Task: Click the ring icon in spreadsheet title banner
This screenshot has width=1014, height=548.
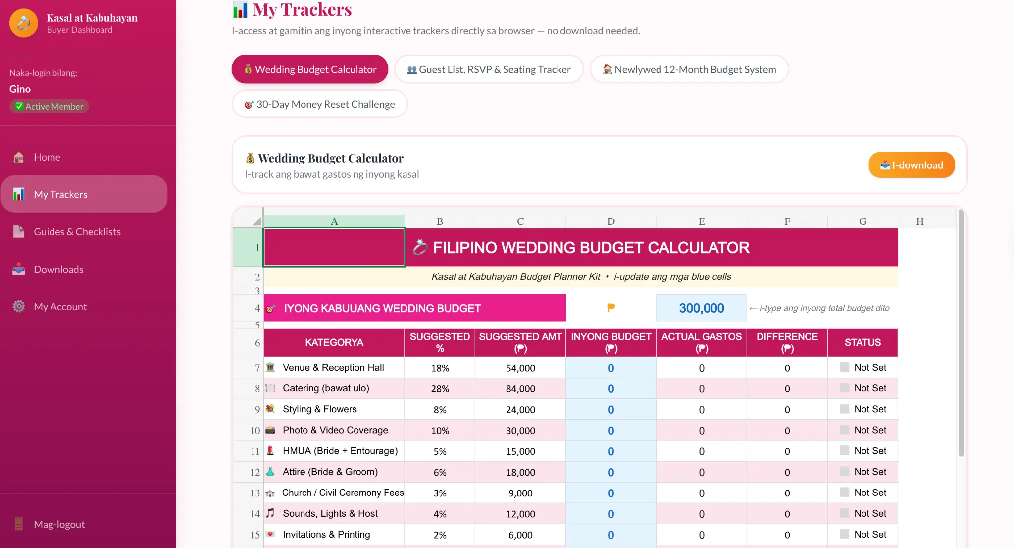Action: pyautogui.click(x=420, y=247)
